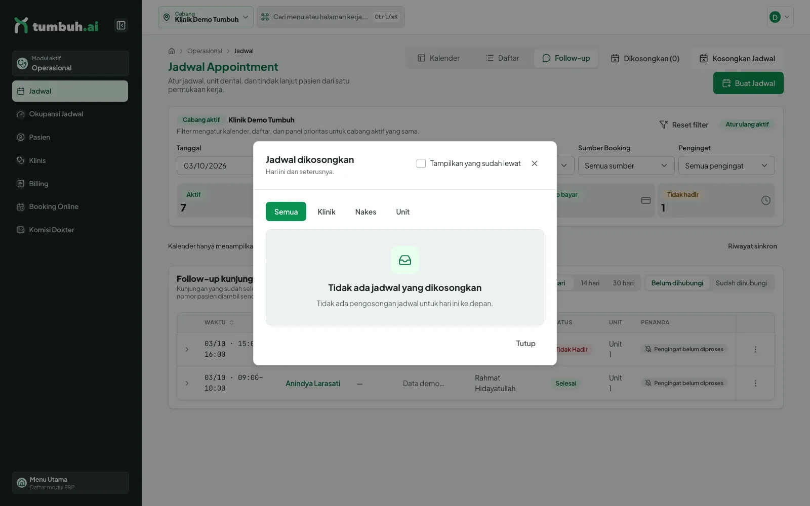The height and width of the screenshot is (506, 810).
Task: Click the Atur ulang aktif badge
Action: point(747,124)
